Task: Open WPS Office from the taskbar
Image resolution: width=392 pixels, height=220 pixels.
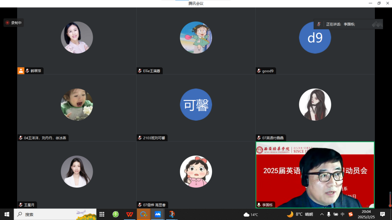Action: tap(130, 214)
